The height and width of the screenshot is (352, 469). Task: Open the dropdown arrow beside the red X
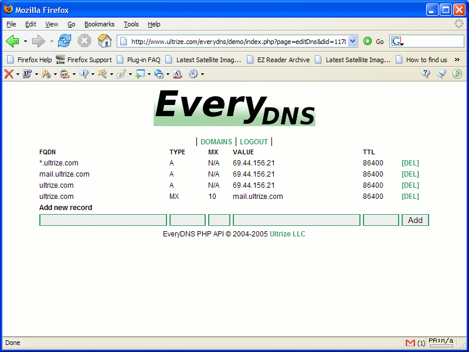tap(18, 74)
